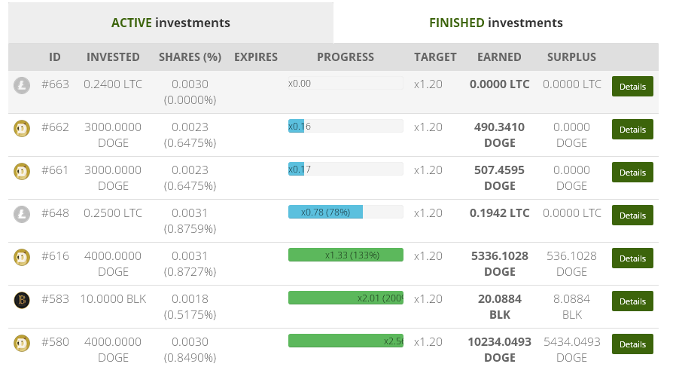Image resolution: width=676 pixels, height=373 pixels.
Task: Open Details for investment #580
Action: coord(632,344)
